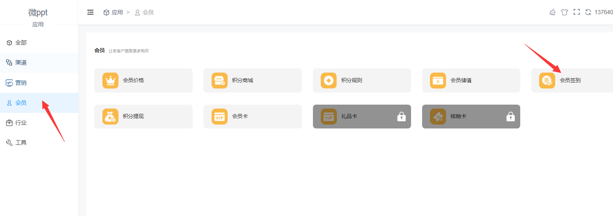Viewport: 613px width, 216px height.
Task: Open 行业 in the sidebar
Action: [39, 123]
